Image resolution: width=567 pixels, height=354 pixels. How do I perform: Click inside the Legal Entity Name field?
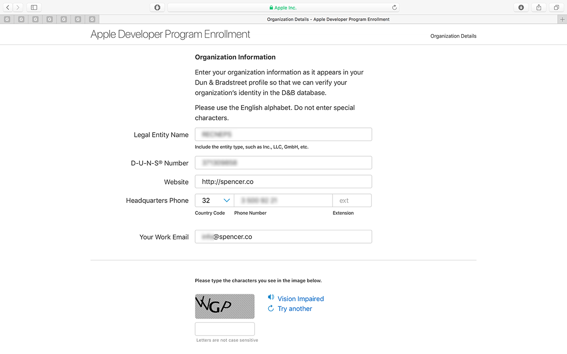[283, 134]
